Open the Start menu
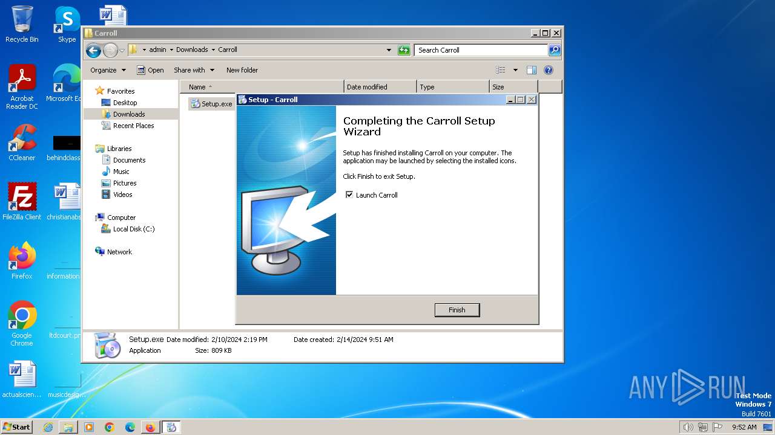 pos(17,427)
